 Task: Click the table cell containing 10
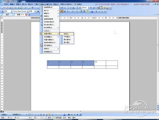click(x=100, y=63)
